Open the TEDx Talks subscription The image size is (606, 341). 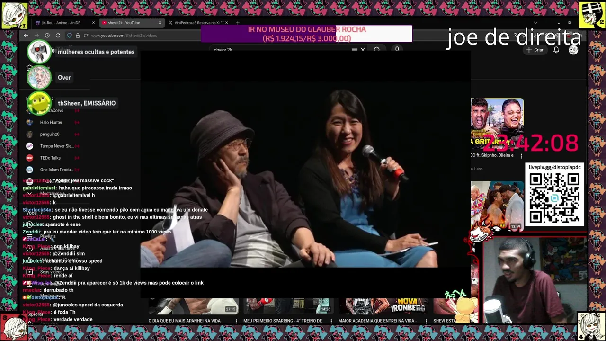click(x=50, y=158)
